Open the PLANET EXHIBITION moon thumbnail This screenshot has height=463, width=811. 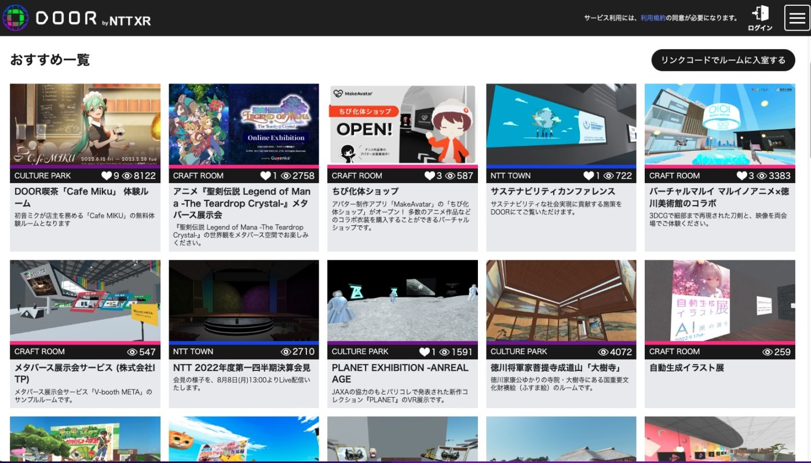coord(403,301)
